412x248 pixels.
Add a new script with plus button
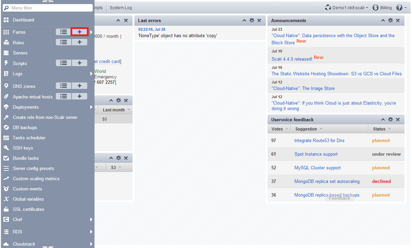(79, 63)
